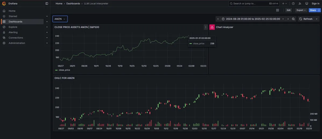This screenshot has width=322, height=139.
Task: Click the Starred star icon
Action: pyautogui.click(x=4, y=16)
